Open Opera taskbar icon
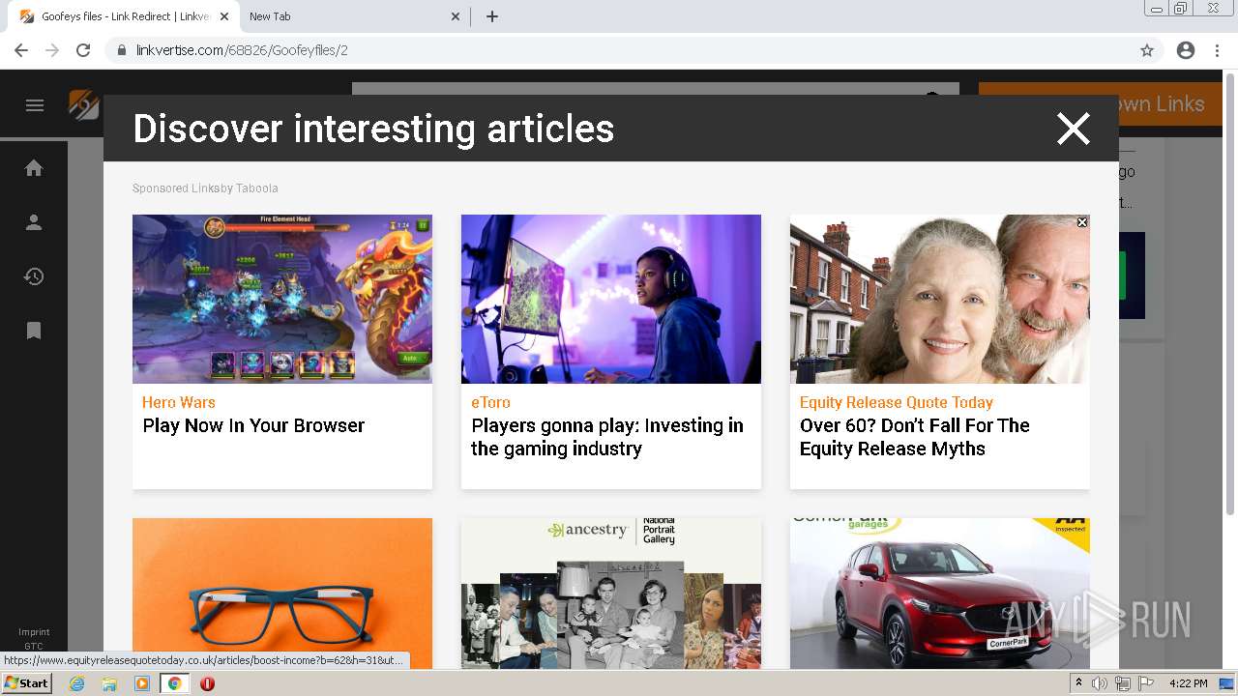 [x=207, y=683]
